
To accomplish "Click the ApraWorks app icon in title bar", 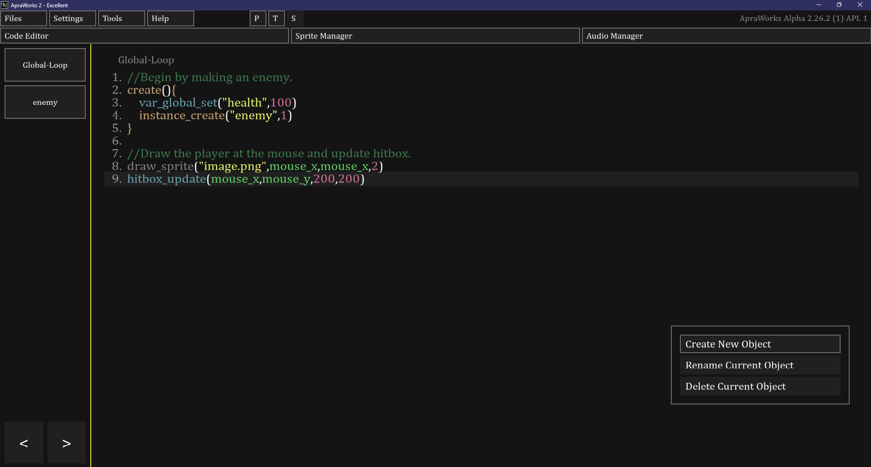I will click(x=5, y=5).
